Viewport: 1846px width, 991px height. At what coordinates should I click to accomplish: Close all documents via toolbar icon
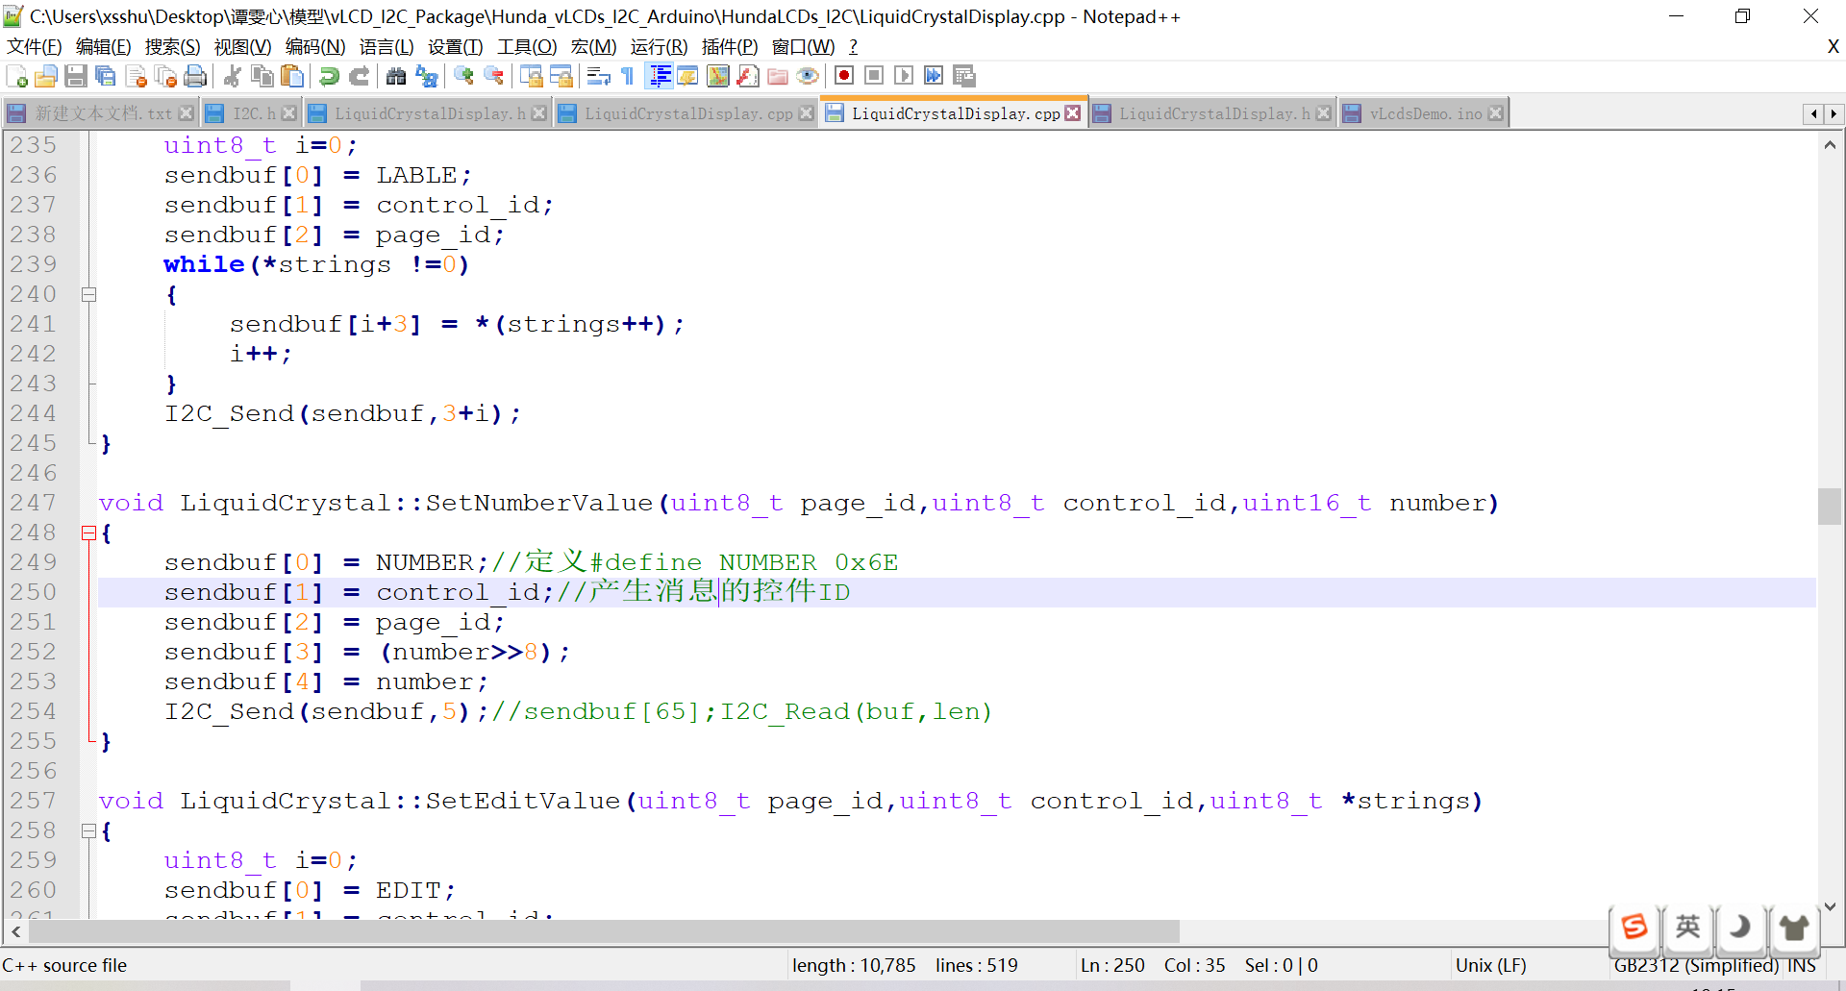pyautogui.click(x=165, y=76)
